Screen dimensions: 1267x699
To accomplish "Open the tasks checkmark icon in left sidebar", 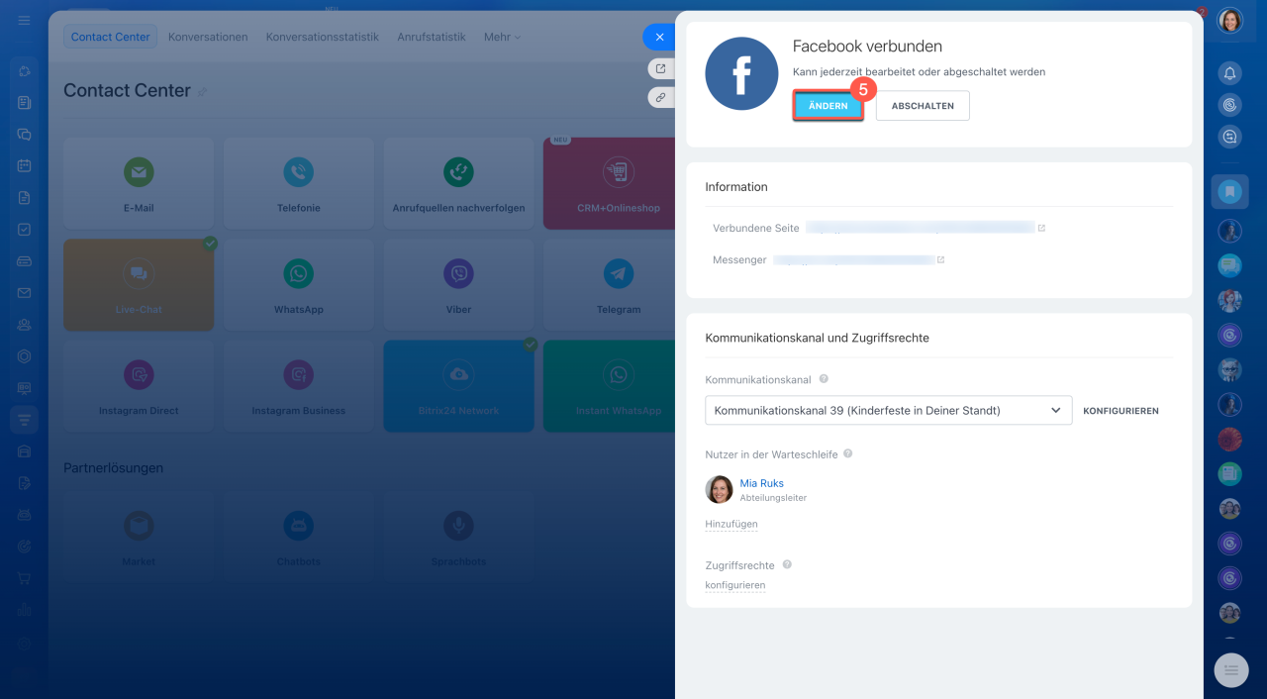I will pos(25,229).
